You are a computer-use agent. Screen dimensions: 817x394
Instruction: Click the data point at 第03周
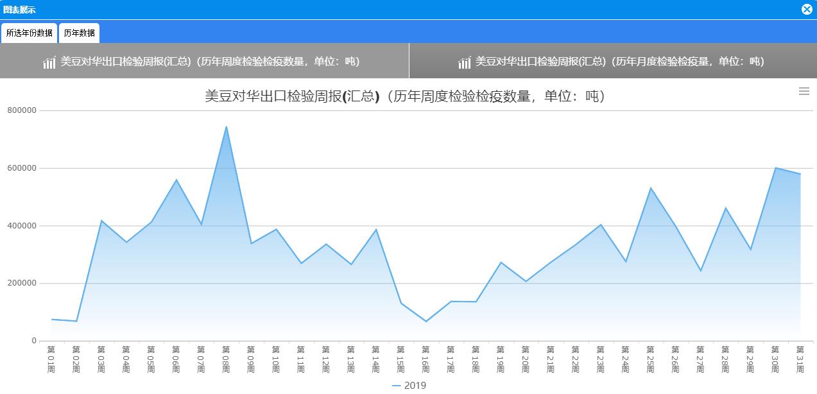[x=101, y=221]
